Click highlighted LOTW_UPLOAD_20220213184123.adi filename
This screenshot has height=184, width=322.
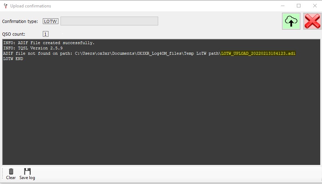[258, 53]
